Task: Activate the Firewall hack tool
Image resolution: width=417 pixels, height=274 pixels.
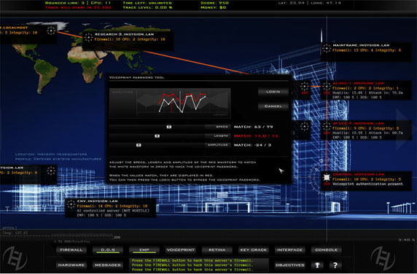Action: pos(71,250)
